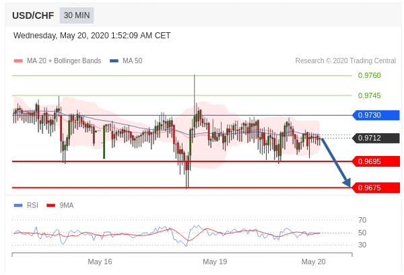Click the '9MA' legend label
The image size is (404, 275).
[67, 205]
